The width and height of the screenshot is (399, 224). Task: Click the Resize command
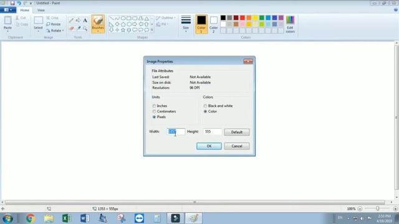click(54, 24)
